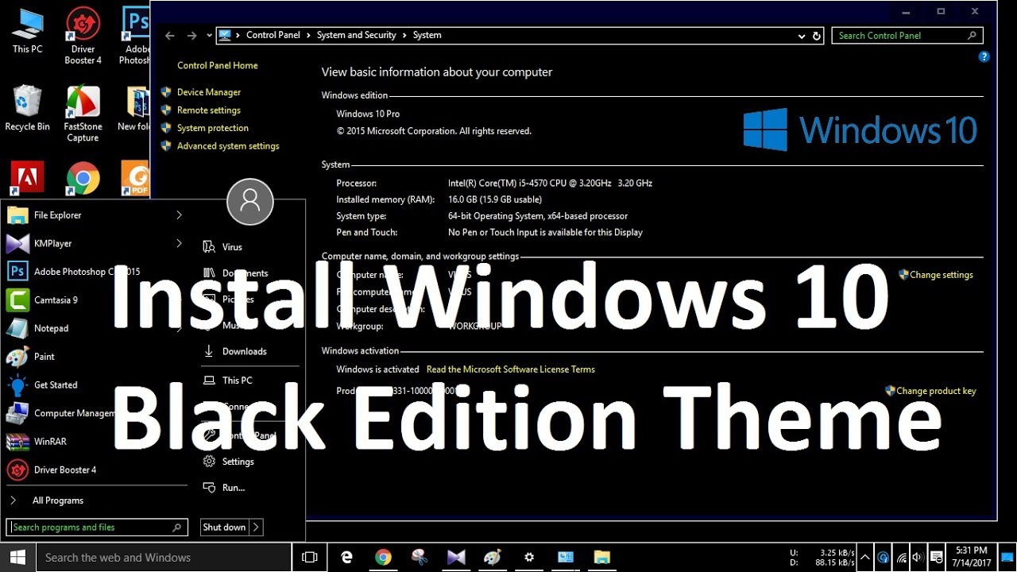
Task: Open Control Panel Home link
Action: tap(218, 66)
